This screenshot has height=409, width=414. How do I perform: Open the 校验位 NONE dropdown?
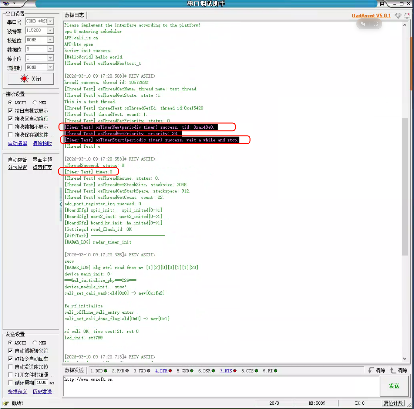[x=51, y=40]
